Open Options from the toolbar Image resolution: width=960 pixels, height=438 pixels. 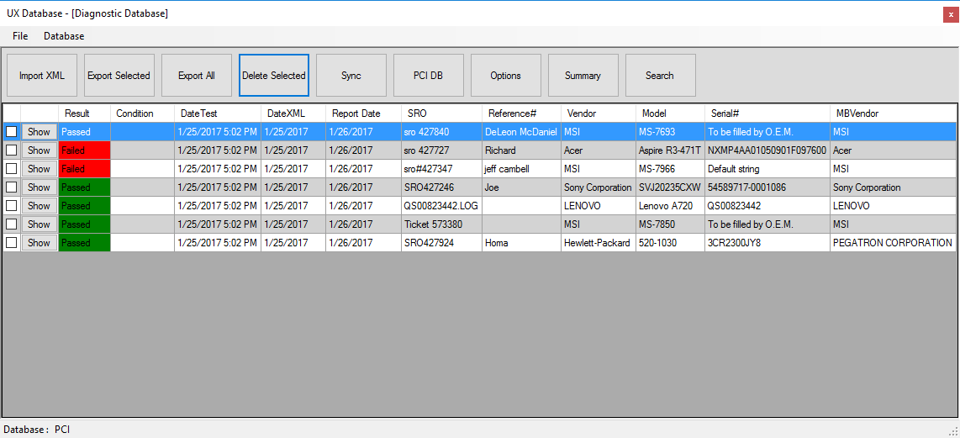pos(505,76)
